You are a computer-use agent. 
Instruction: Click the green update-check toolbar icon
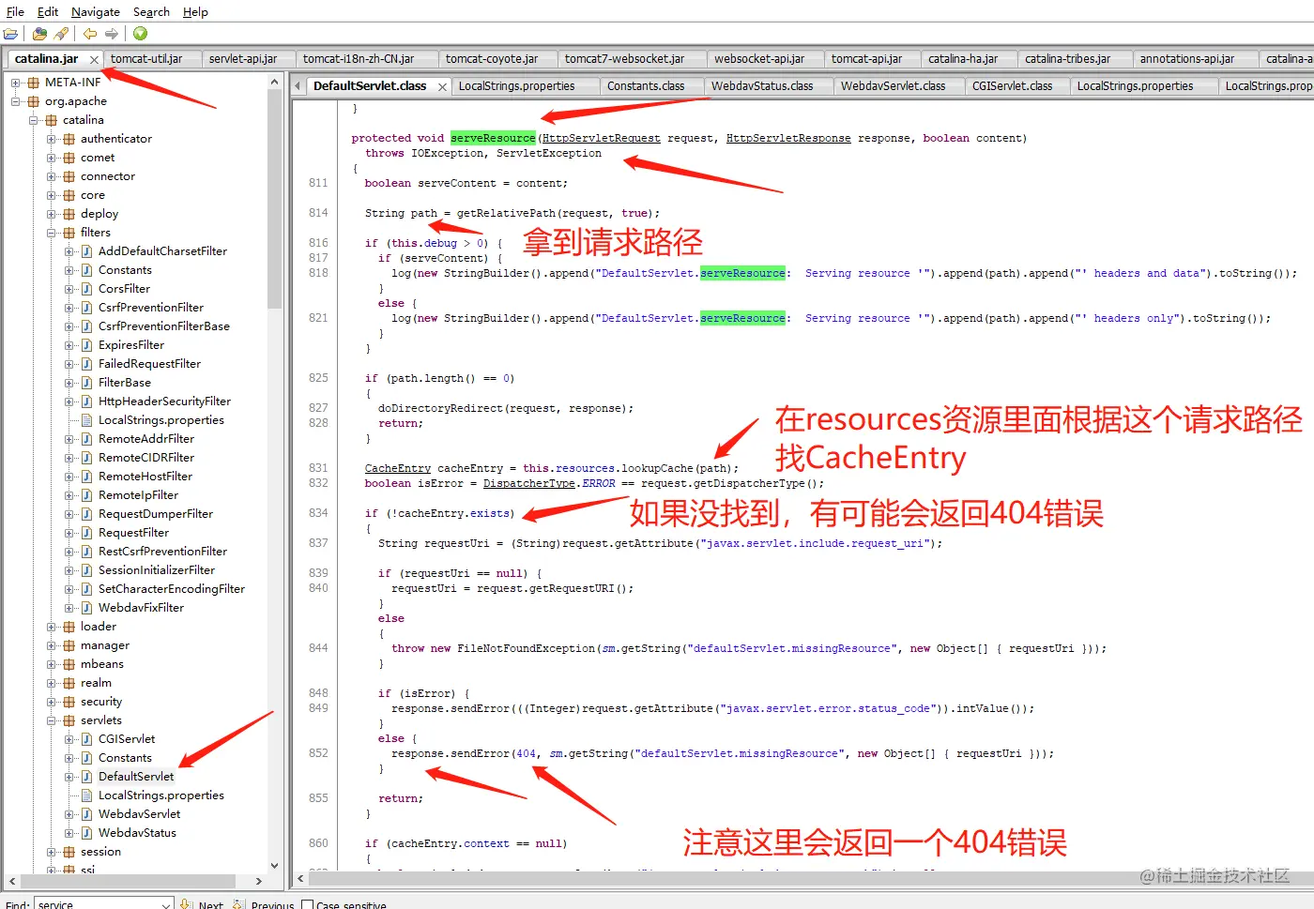click(140, 33)
